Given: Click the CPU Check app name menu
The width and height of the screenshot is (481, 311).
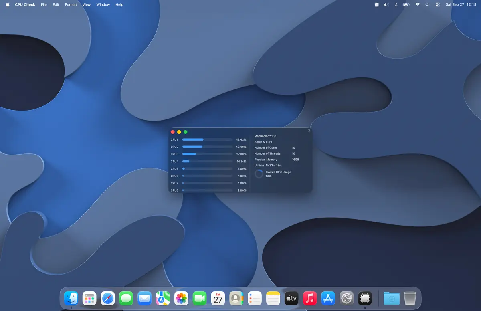Looking at the screenshot, I should [25, 5].
